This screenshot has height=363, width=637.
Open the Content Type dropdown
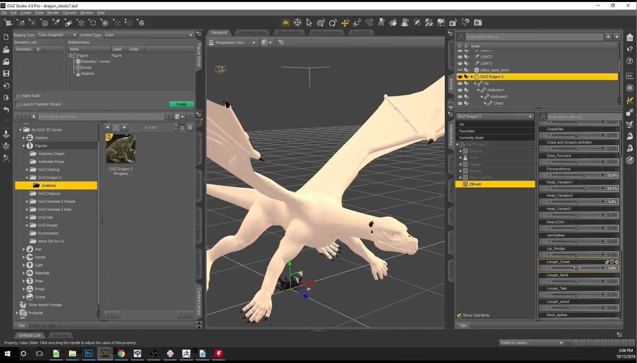pos(148,35)
